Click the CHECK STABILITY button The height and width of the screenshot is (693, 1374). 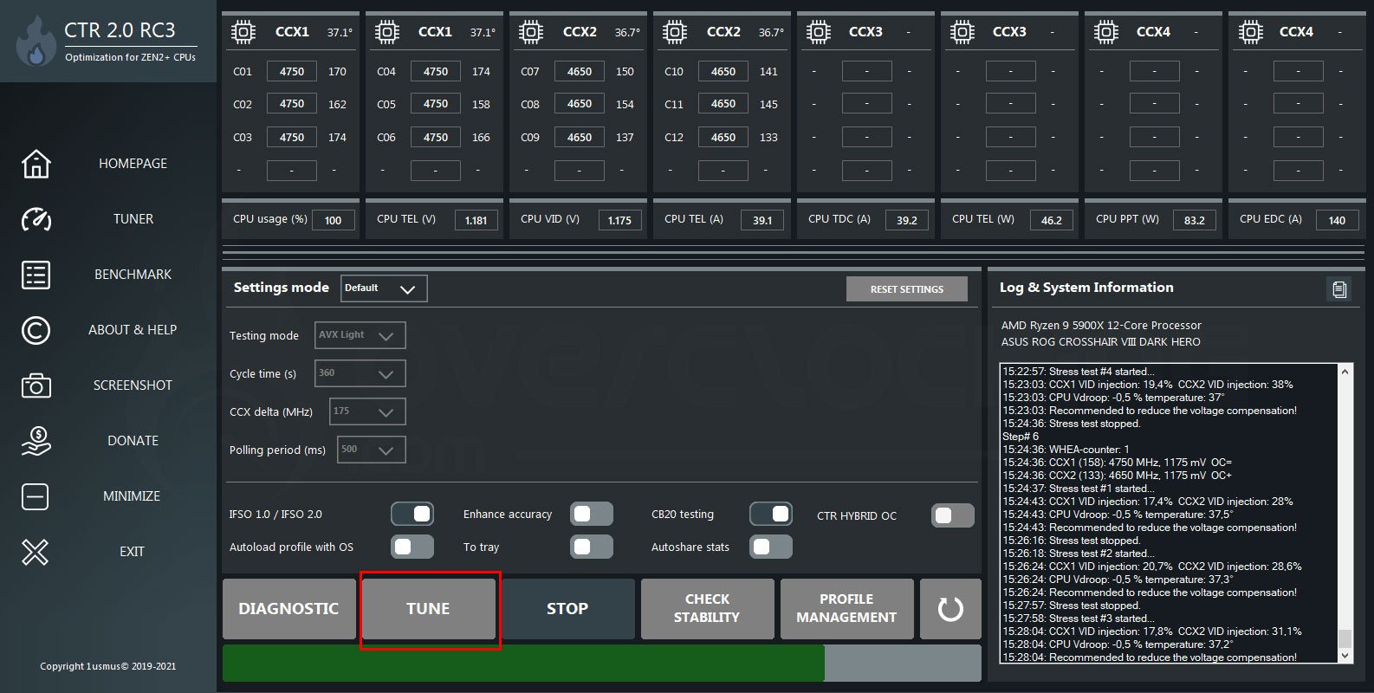pyautogui.click(x=707, y=609)
